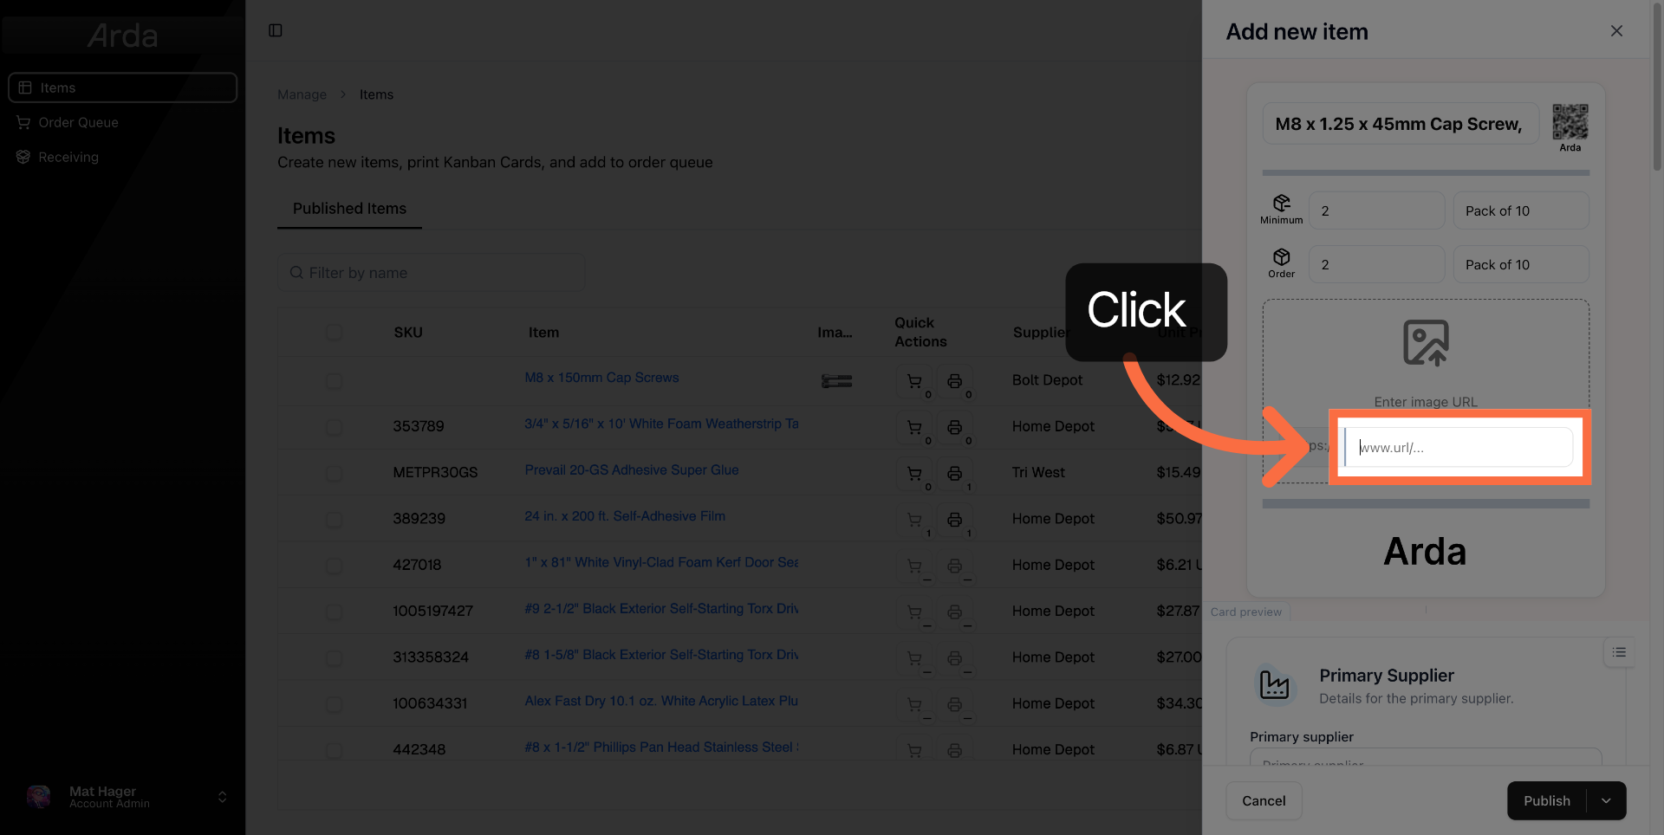Check the row for SKU 1005197427
The width and height of the screenshot is (1664, 835).
tap(334, 612)
